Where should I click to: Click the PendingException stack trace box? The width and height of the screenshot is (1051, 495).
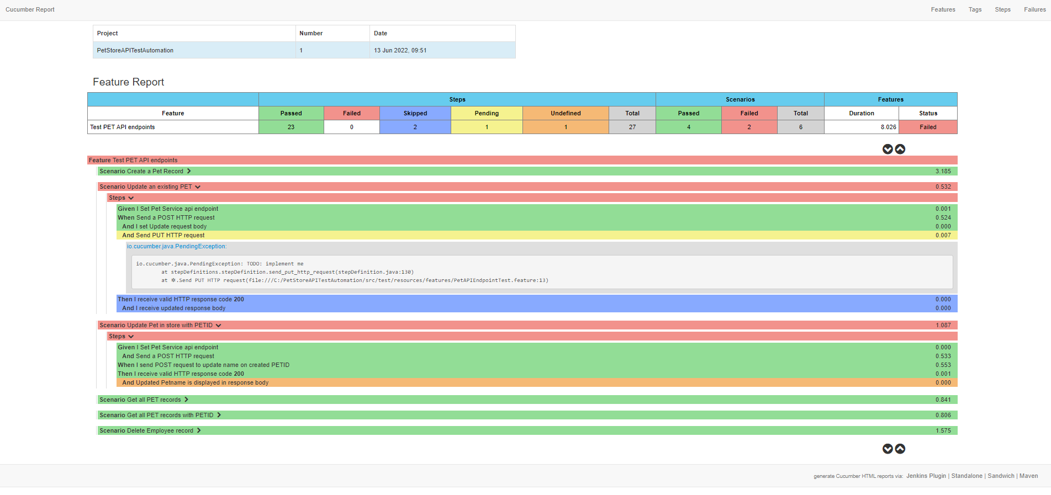tap(541, 272)
